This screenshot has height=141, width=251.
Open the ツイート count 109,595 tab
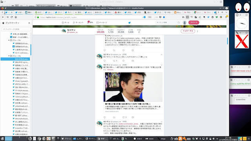click(x=100, y=31)
